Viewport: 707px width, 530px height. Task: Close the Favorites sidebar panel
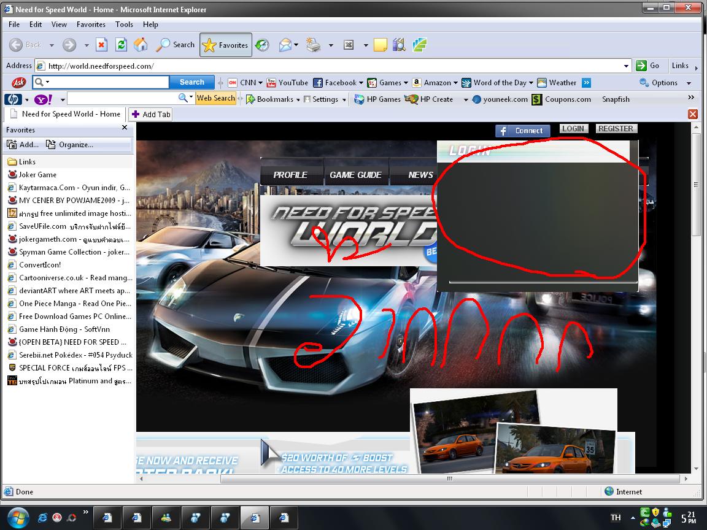125,128
